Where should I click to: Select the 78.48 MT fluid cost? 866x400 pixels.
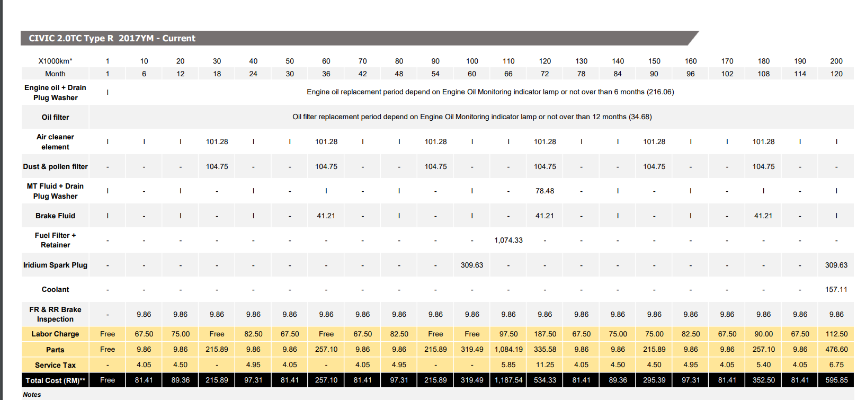coord(545,191)
